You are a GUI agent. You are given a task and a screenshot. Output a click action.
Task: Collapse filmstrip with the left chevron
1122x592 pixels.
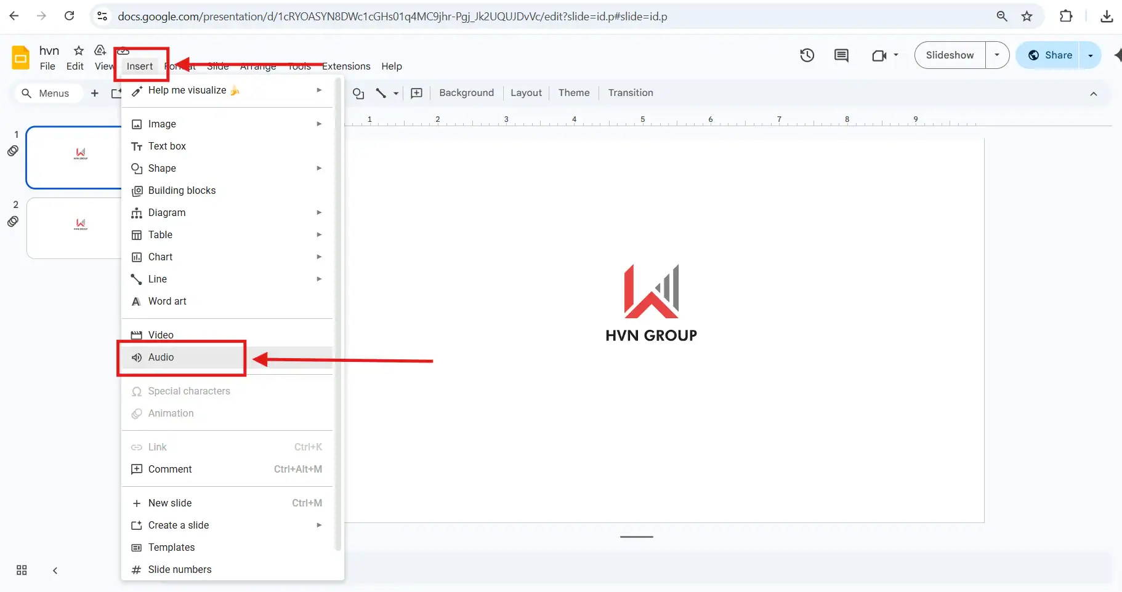tap(55, 570)
